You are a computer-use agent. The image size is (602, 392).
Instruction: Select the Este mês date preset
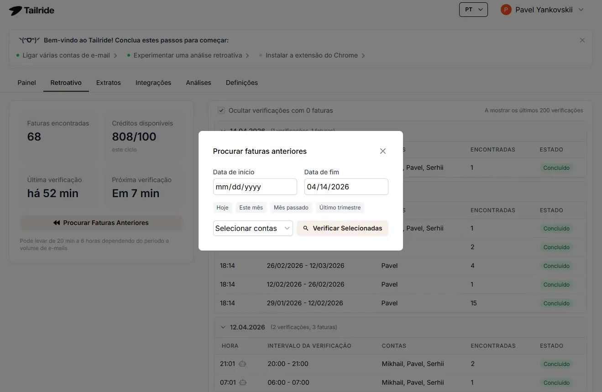251,208
